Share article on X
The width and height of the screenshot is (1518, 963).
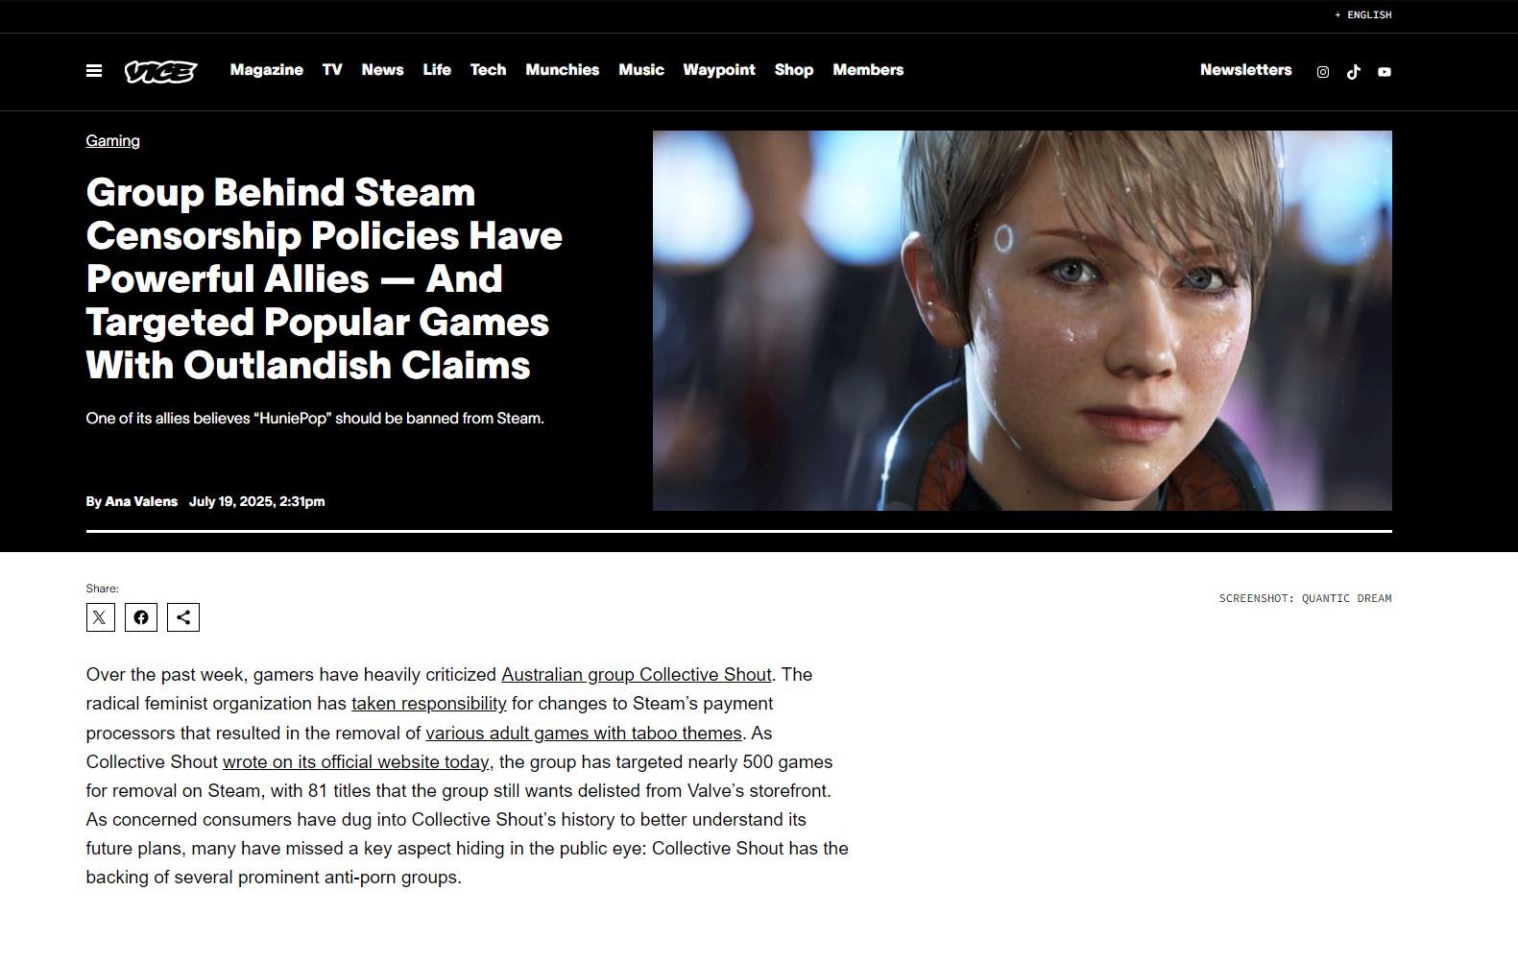click(x=101, y=617)
